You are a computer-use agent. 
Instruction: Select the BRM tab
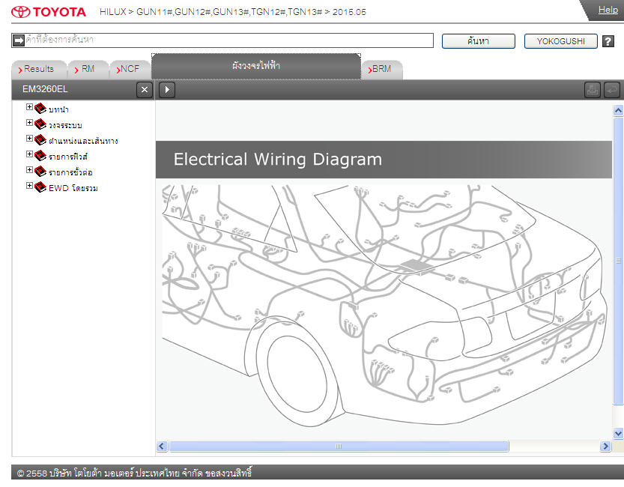coord(381,69)
